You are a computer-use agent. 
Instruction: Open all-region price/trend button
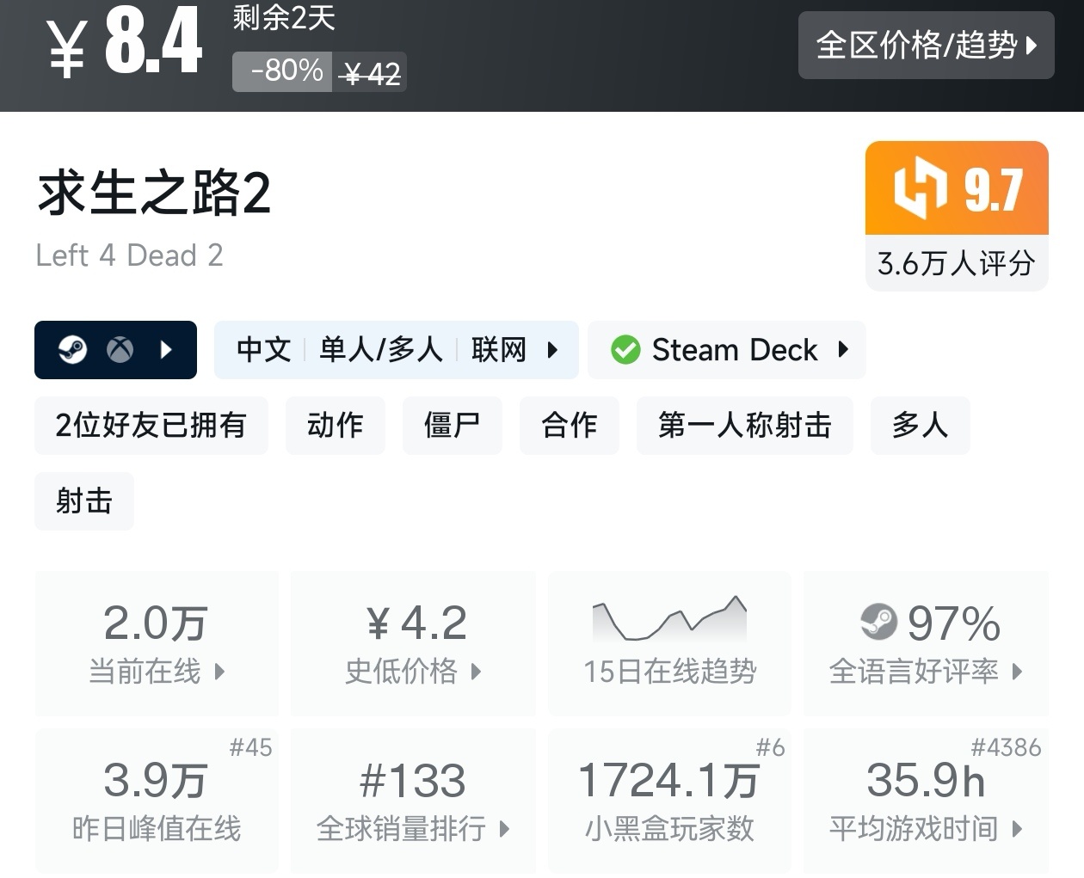tap(926, 46)
